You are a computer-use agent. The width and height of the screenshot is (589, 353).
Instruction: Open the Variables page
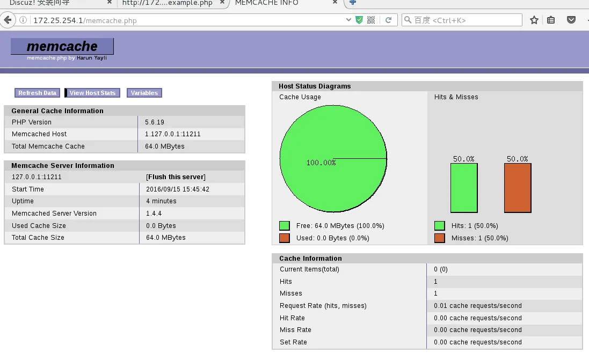pos(144,93)
